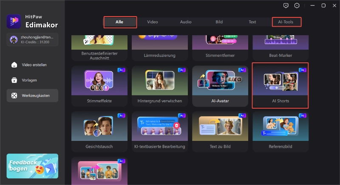Close the Edimakor window
340x185 pixels.
pos(334,6)
